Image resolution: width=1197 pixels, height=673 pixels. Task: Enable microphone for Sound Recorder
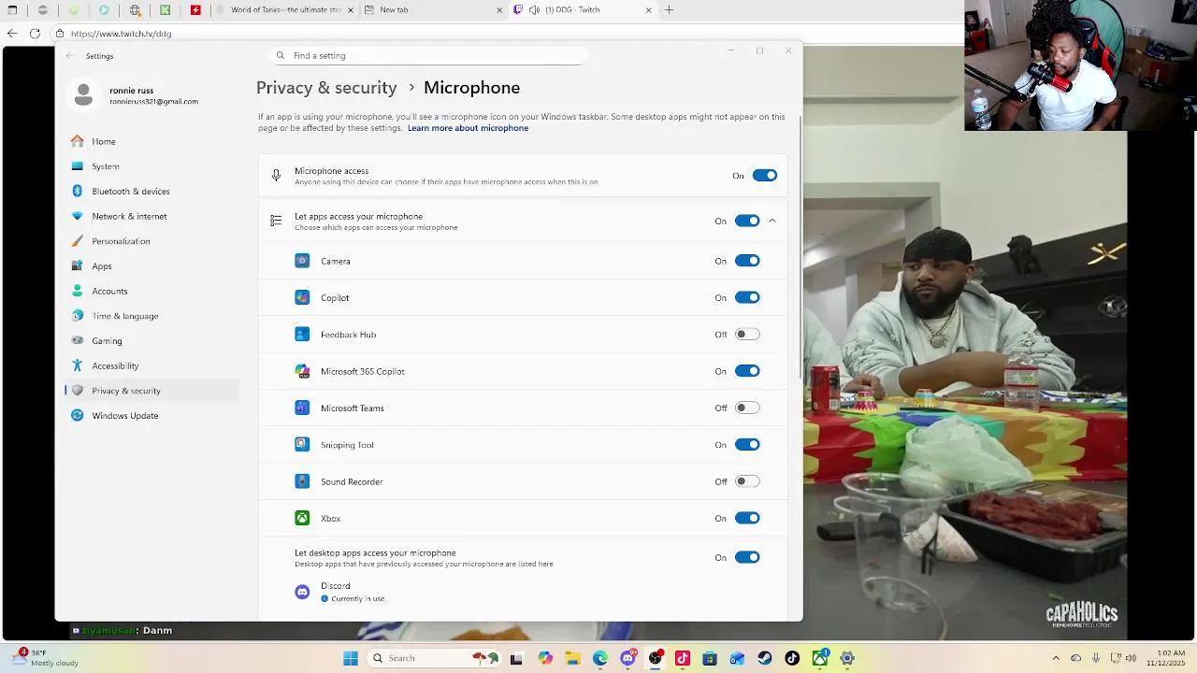coord(747,481)
